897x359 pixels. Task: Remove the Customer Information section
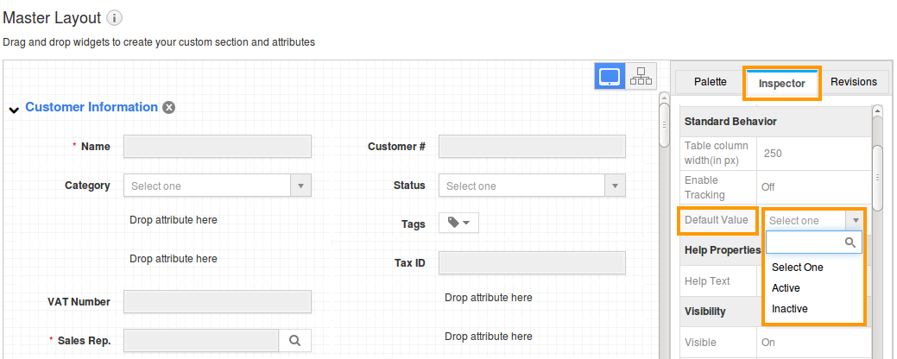point(169,108)
